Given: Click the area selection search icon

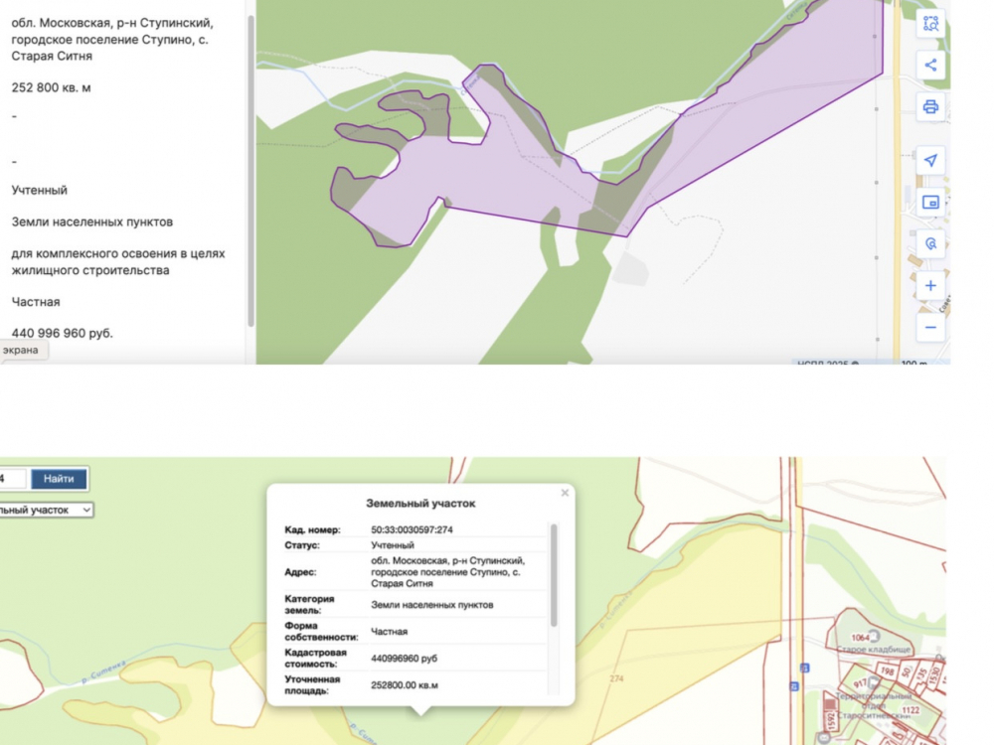Looking at the screenshot, I should (930, 24).
